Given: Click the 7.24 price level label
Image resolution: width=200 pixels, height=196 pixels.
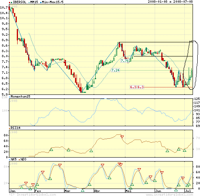Looking at the screenshot, I should click(x=115, y=70).
